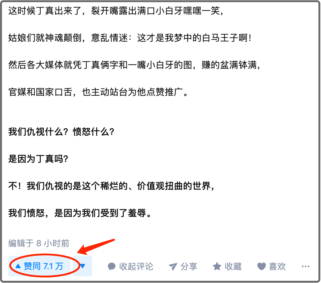Click the paragraph starting 姑娘们就神魂颠倒
This screenshot has width=321, height=283.
click(x=130, y=38)
